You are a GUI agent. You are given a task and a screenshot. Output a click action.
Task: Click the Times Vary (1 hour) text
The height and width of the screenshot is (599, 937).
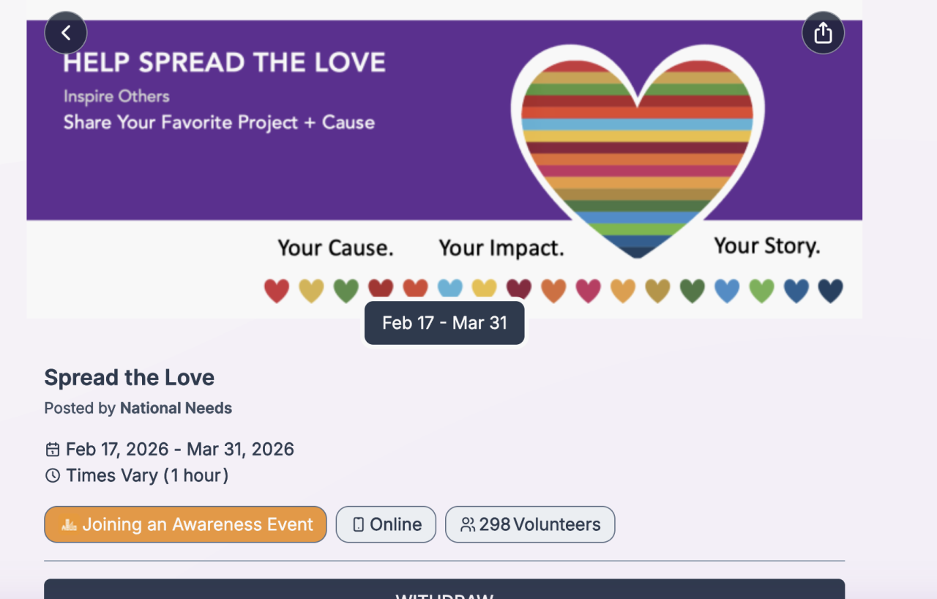tap(147, 476)
